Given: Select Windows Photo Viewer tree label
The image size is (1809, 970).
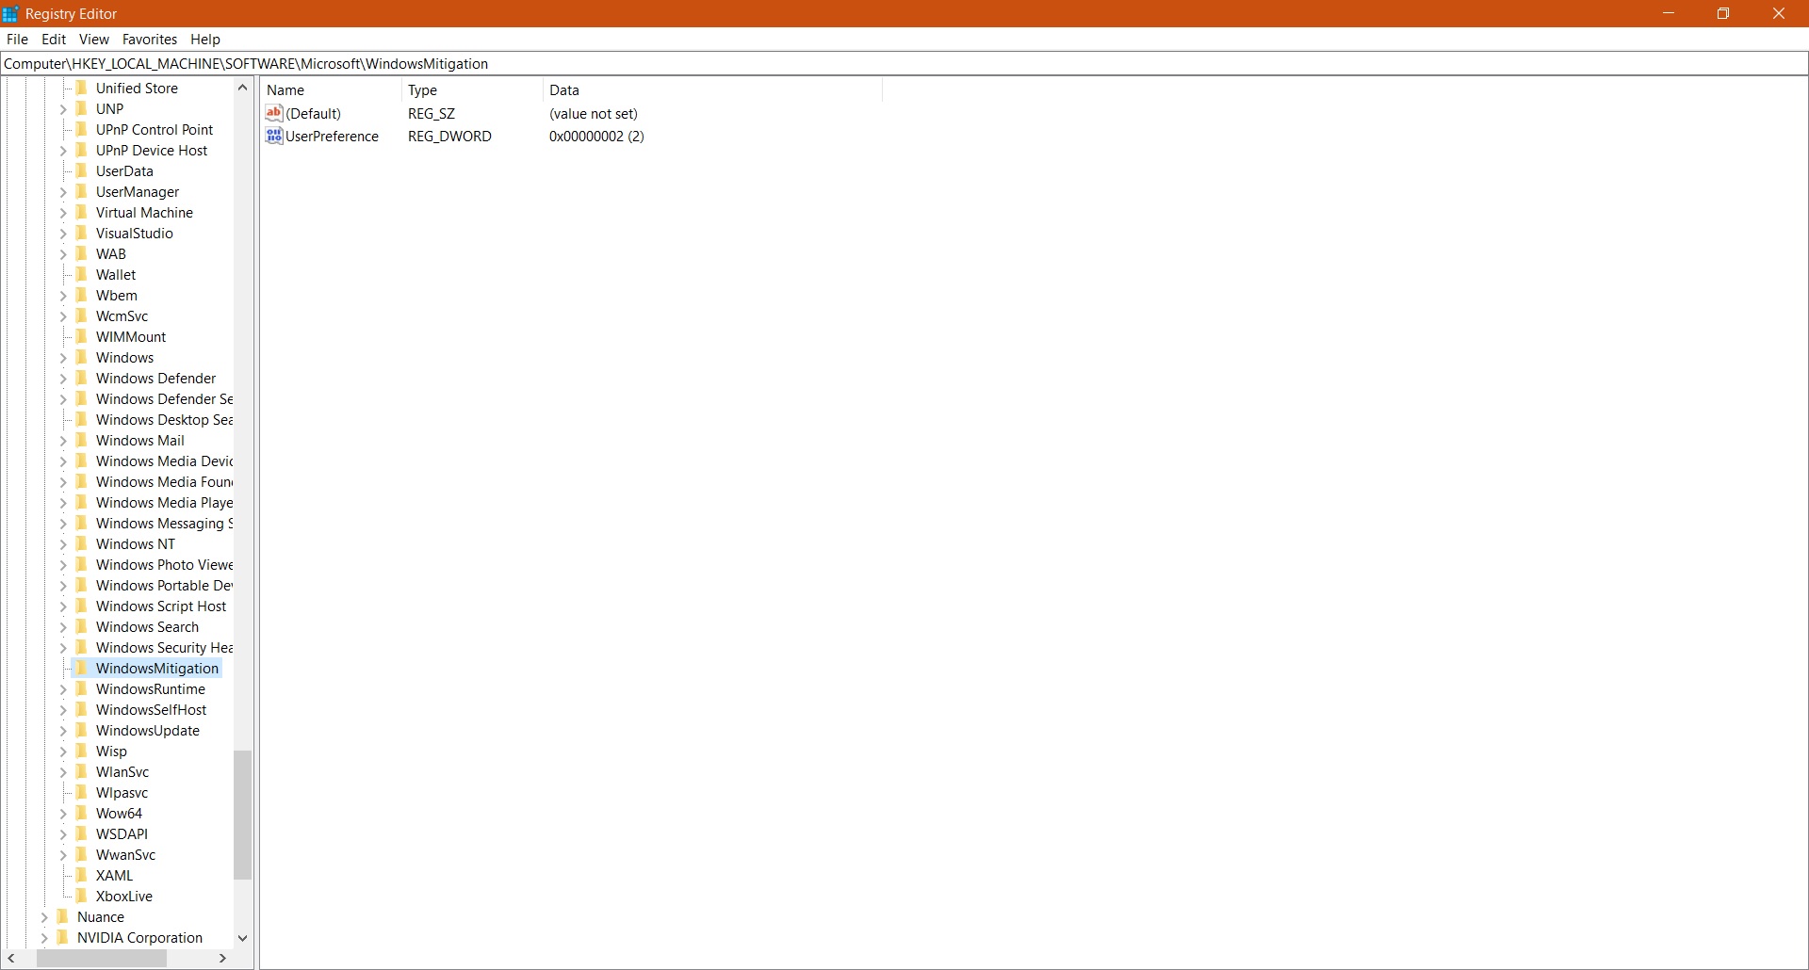Looking at the screenshot, I should tap(164, 565).
